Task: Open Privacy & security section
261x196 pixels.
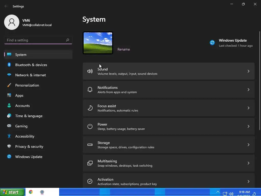Action: [38, 146]
